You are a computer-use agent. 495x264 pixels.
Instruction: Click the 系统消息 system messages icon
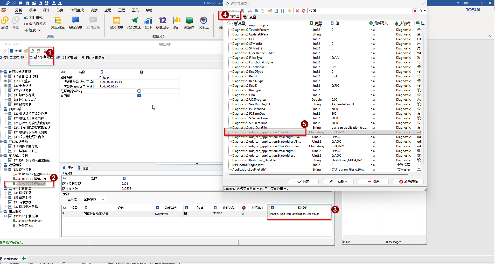pyautogui.click(x=75, y=23)
